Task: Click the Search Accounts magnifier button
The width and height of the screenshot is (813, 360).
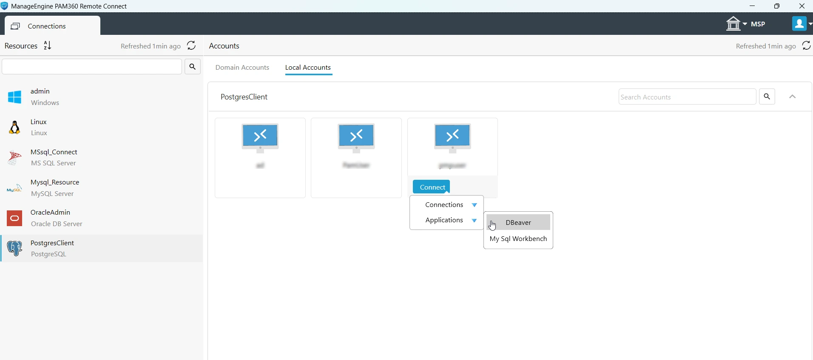Action: [x=767, y=96]
